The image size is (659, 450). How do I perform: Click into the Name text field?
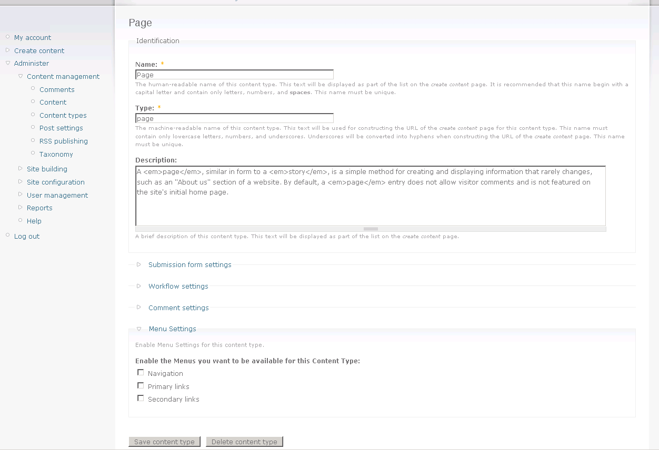pyautogui.click(x=234, y=75)
